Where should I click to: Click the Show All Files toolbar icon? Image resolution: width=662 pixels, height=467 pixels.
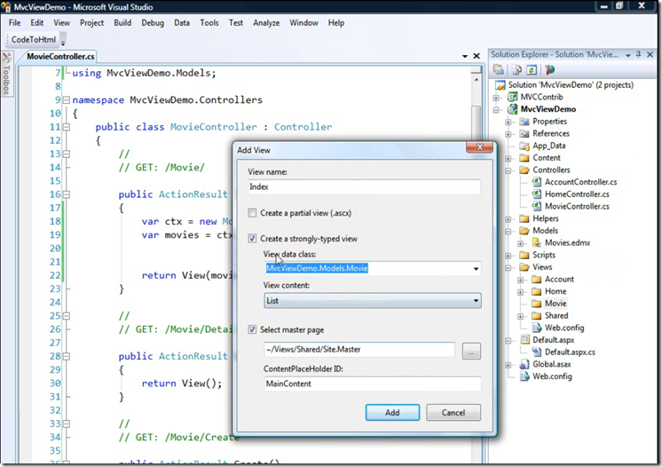pyautogui.click(x=516, y=69)
